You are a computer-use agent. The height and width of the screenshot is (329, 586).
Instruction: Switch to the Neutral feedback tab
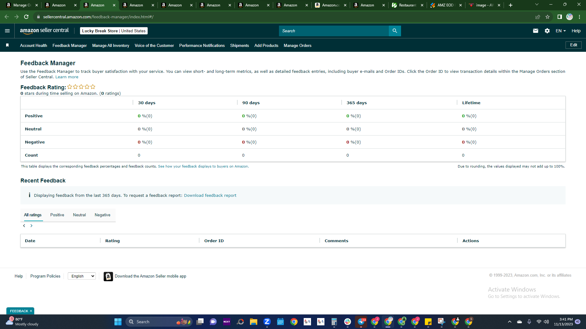coord(79,215)
